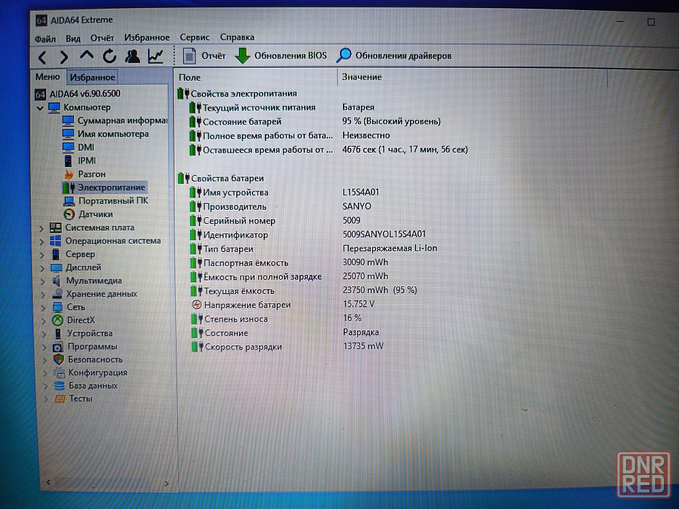
Task: Click the driver updates magnifier icon
Action: pos(344,56)
